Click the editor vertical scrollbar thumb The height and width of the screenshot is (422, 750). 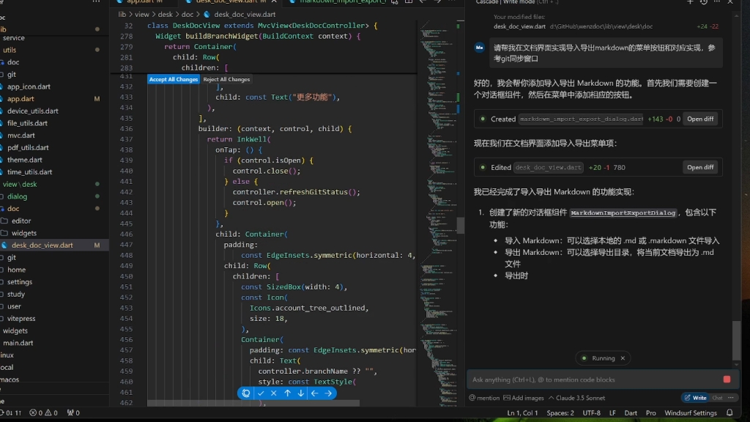(x=460, y=225)
